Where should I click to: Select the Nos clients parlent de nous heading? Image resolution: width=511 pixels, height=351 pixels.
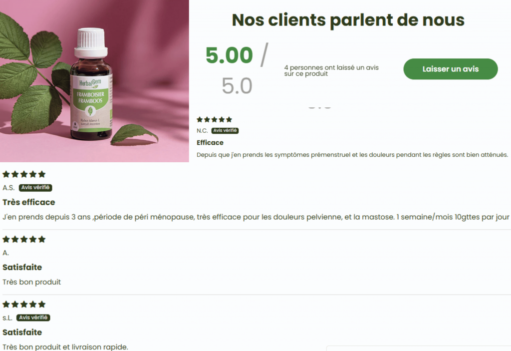348,20
